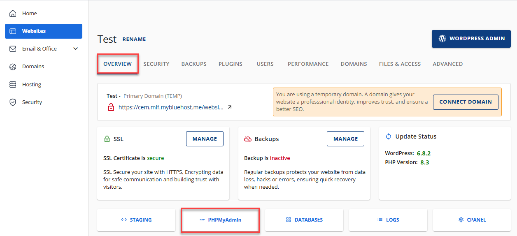Click the Email & Office envelope icon
The image size is (517, 236).
(x=13, y=49)
